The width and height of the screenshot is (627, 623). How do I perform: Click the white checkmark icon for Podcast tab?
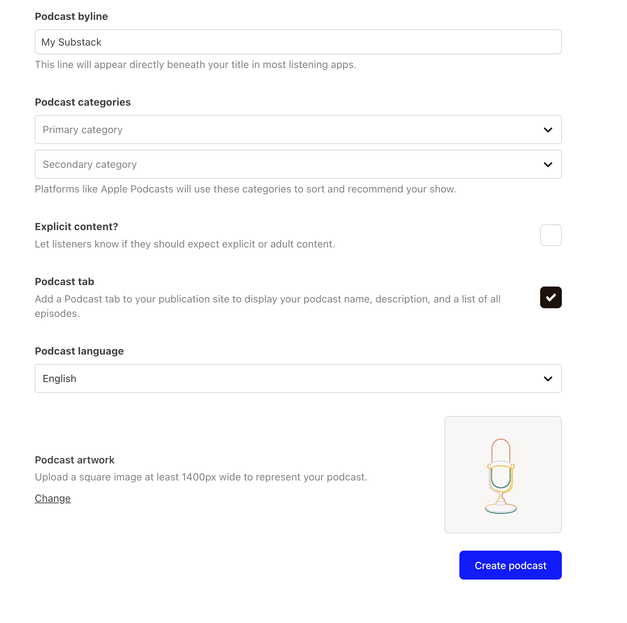coord(551,297)
